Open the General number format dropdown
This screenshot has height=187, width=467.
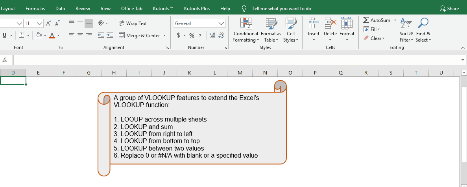click(x=221, y=24)
